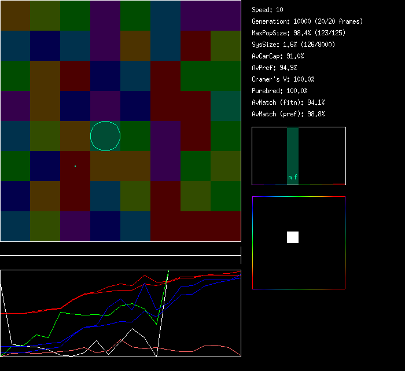The image size is (405, 371).
Task: Click the white square in the color-bordered panel
Action: click(x=293, y=237)
